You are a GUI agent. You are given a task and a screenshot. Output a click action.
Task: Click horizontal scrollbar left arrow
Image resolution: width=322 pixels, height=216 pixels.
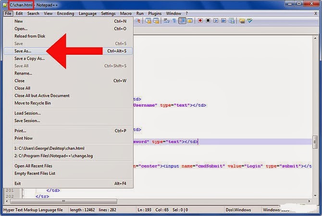pos(7,201)
